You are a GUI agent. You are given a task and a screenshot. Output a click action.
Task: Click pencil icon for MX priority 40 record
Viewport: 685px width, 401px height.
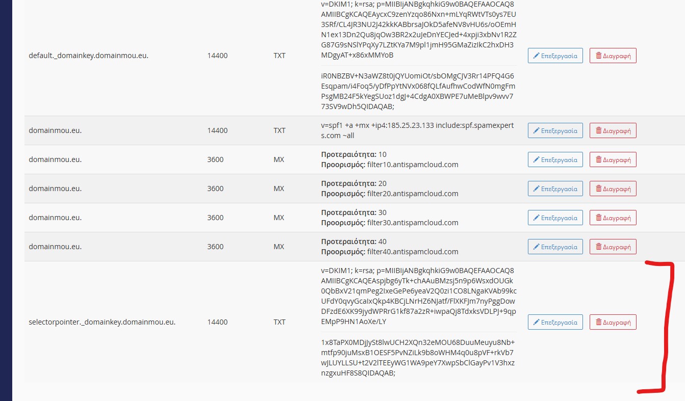coord(537,247)
